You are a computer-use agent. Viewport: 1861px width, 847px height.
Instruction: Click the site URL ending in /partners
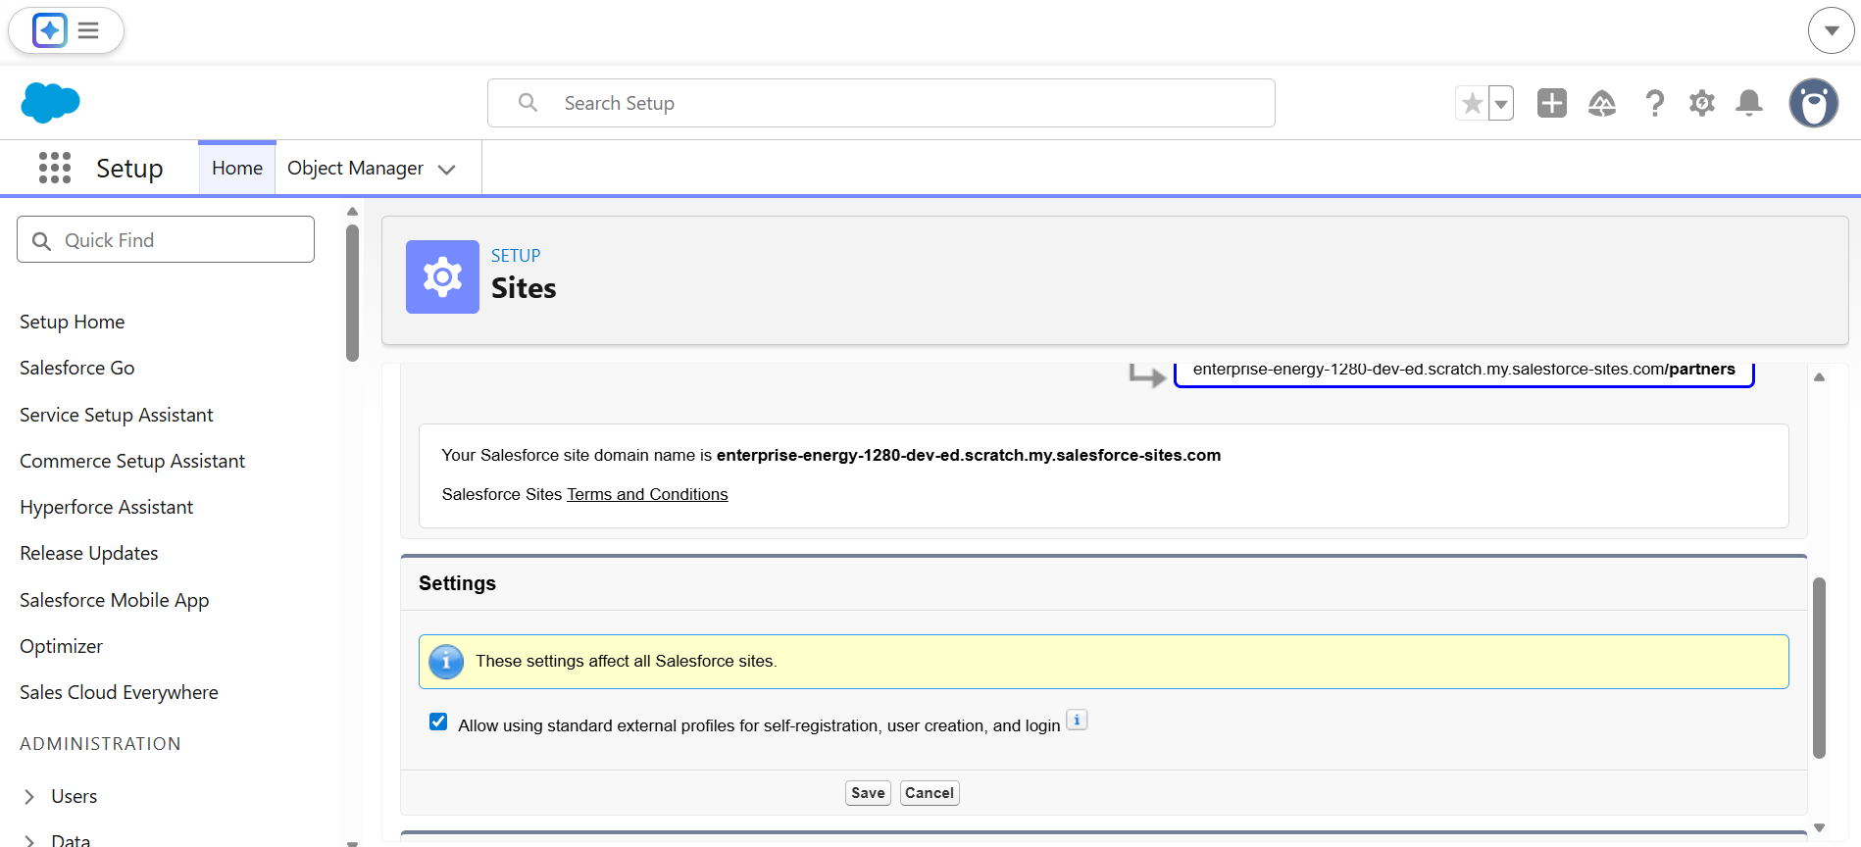coord(1464,370)
